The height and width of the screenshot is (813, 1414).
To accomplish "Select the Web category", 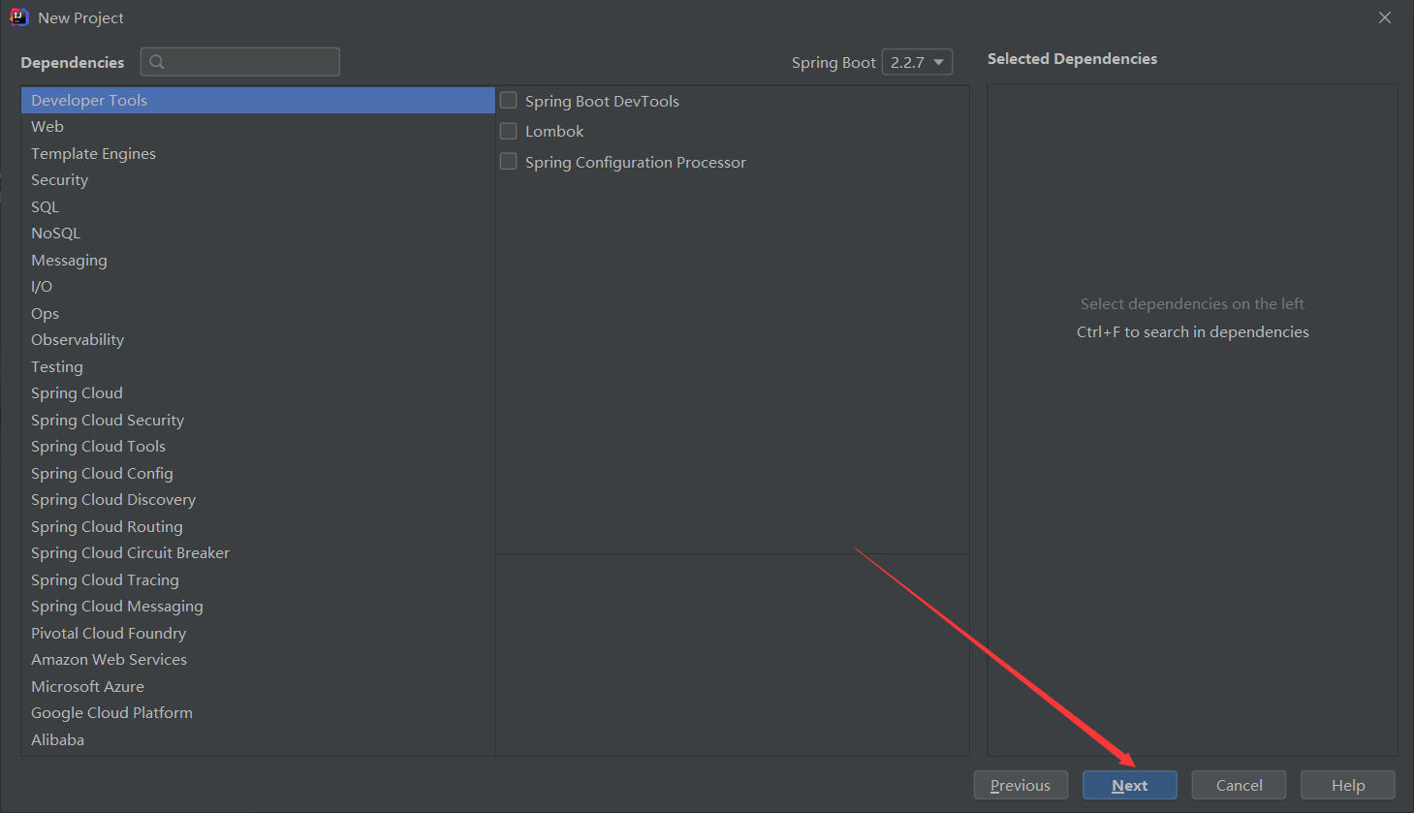I will tap(258, 127).
